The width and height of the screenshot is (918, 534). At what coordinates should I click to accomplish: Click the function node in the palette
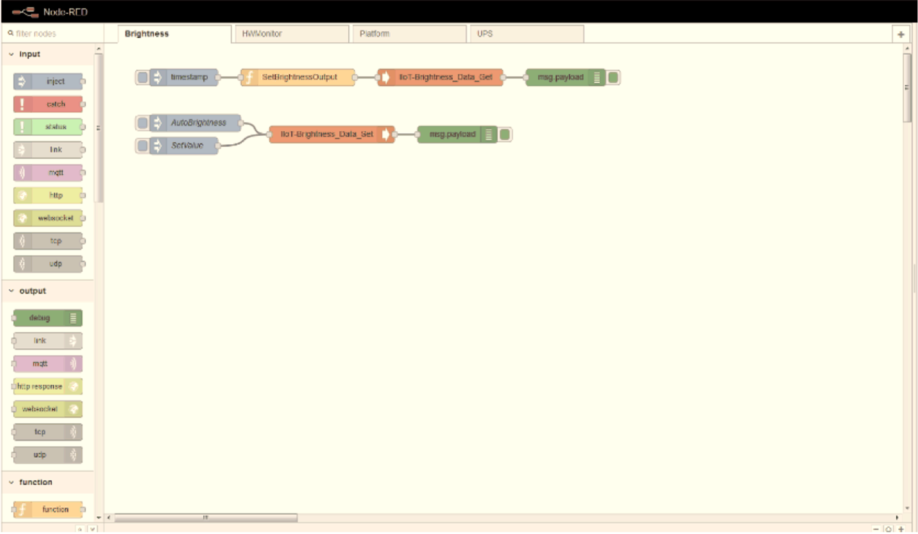[48, 510]
